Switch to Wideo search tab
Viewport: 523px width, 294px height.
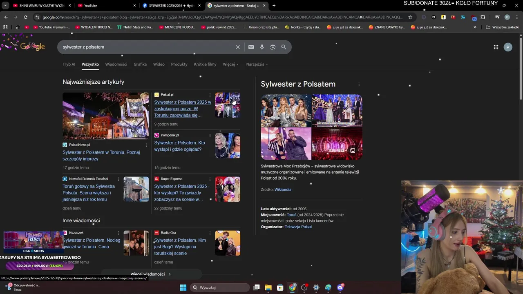pyautogui.click(x=159, y=64)
